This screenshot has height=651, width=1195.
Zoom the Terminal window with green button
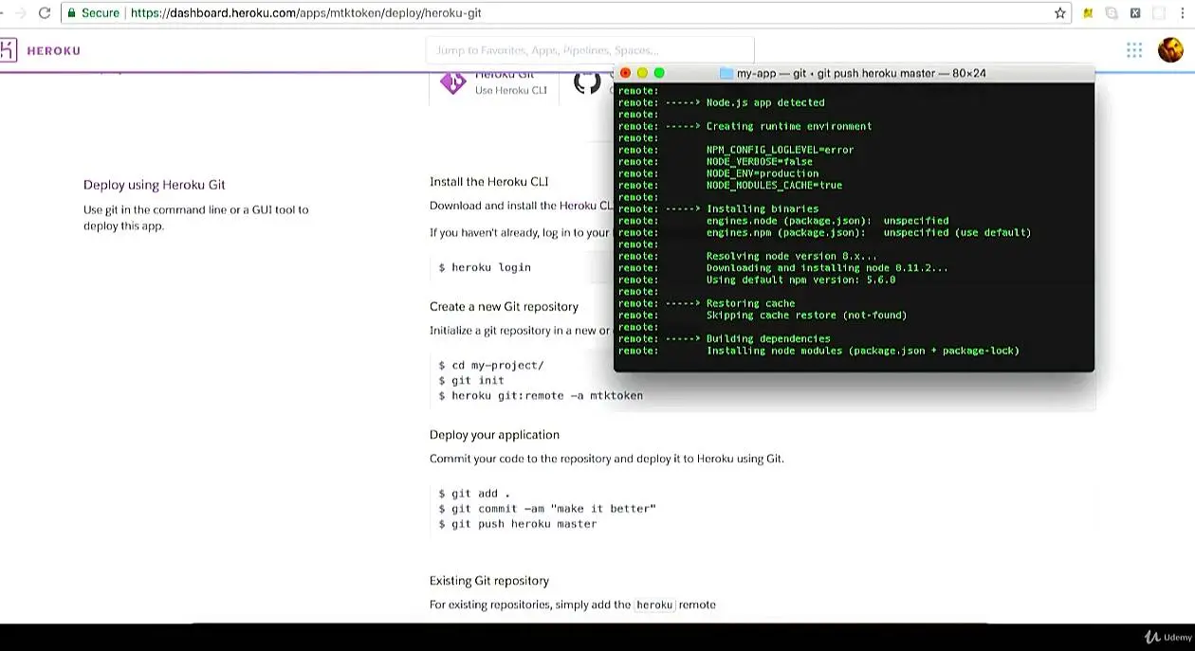click(659, 73)
